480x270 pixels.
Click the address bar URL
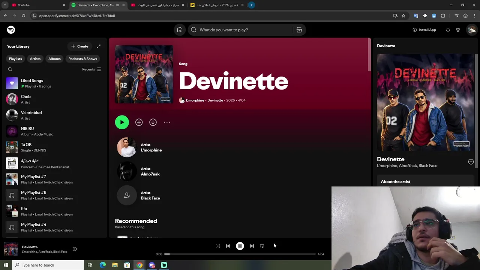pos(77,16)
